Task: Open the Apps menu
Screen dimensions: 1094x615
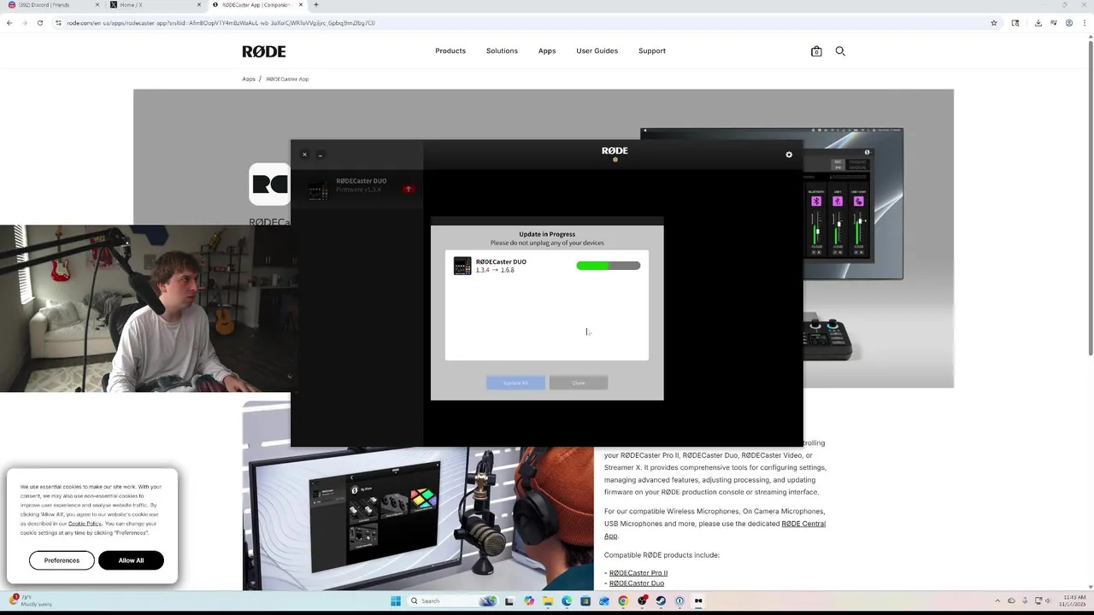Action: pyautogui.click(x=547, y=51)
